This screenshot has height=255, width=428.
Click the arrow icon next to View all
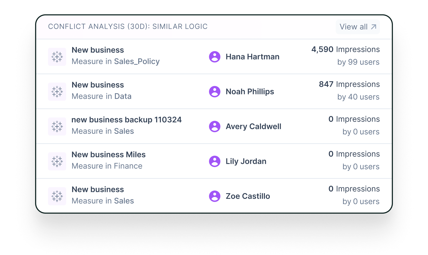(x=374, y=27)
